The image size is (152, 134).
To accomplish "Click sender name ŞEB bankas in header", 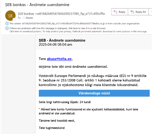I will pos(26,13).
